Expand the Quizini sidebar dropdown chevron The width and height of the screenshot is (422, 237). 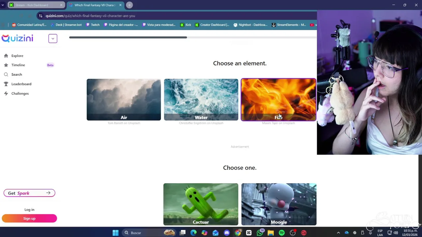point(53,39)
